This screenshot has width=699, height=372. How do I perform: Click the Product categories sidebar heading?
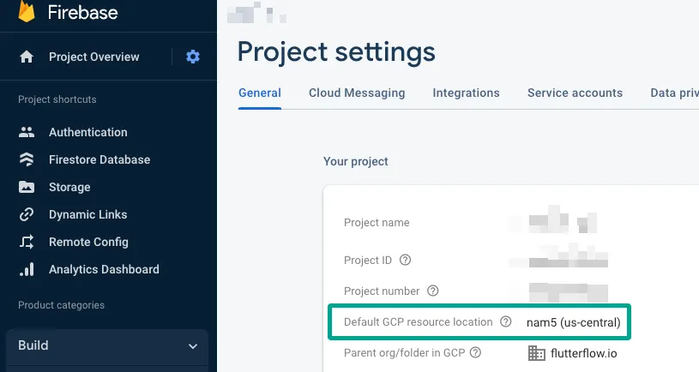(x=61, y=305)
